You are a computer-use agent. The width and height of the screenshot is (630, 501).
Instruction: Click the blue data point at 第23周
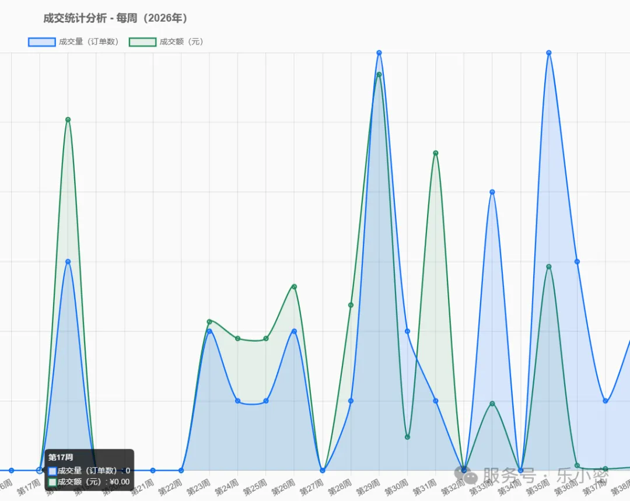[x=209, y=331]
